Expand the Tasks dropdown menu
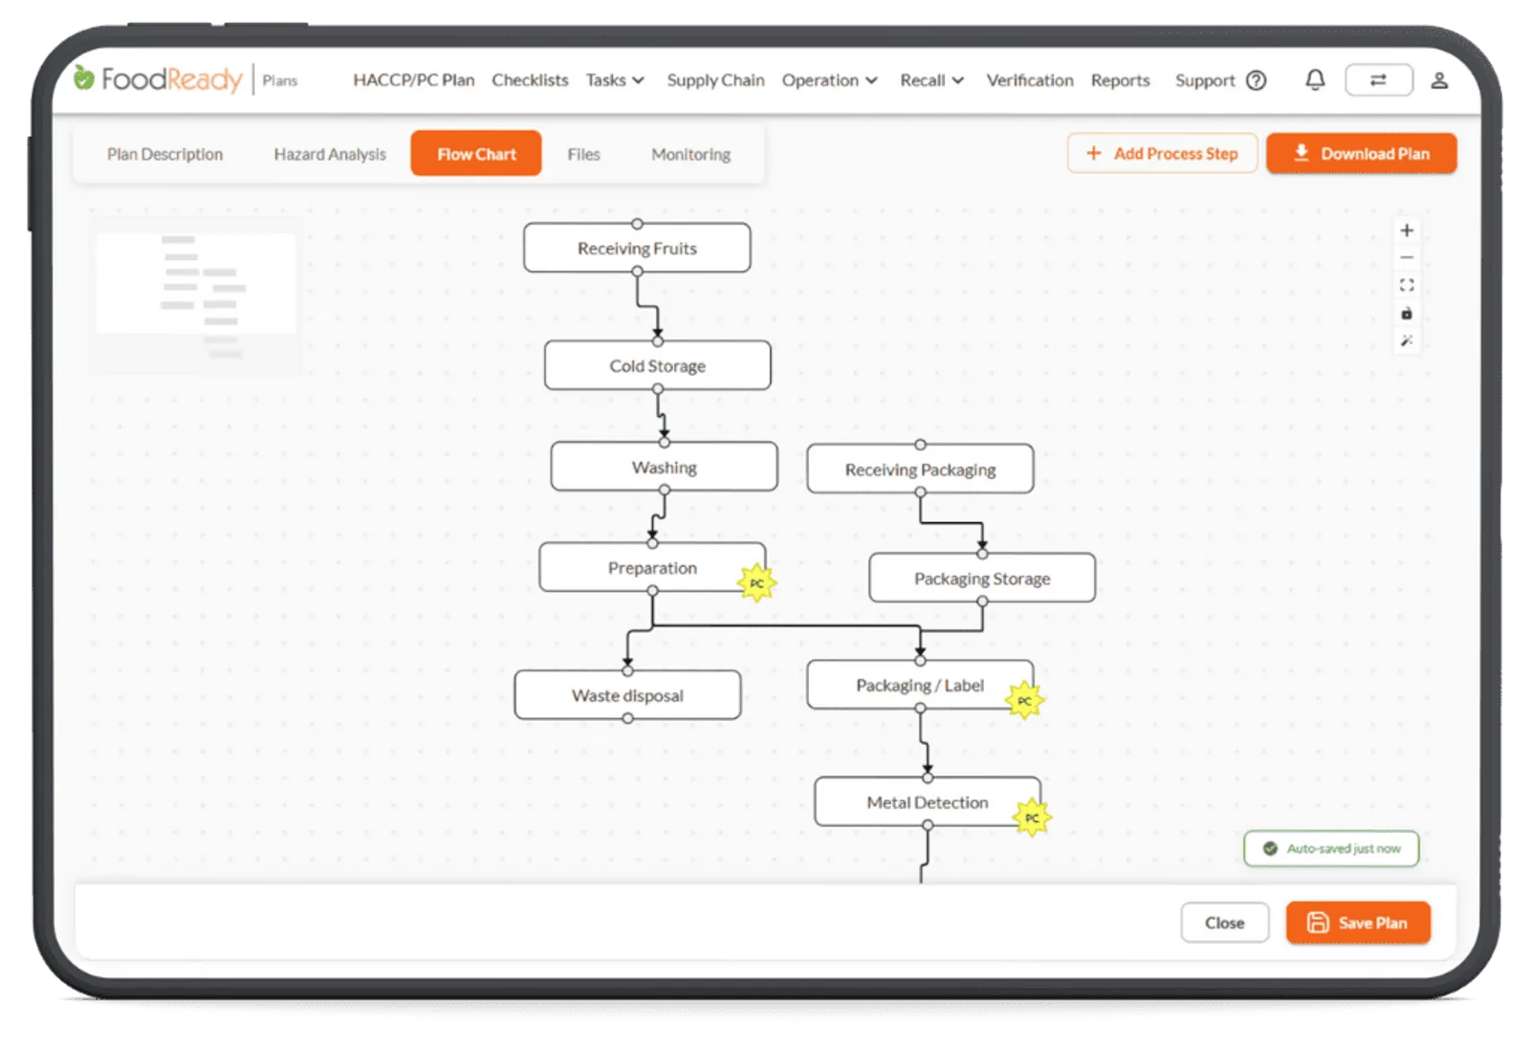 tap(615, 80)
